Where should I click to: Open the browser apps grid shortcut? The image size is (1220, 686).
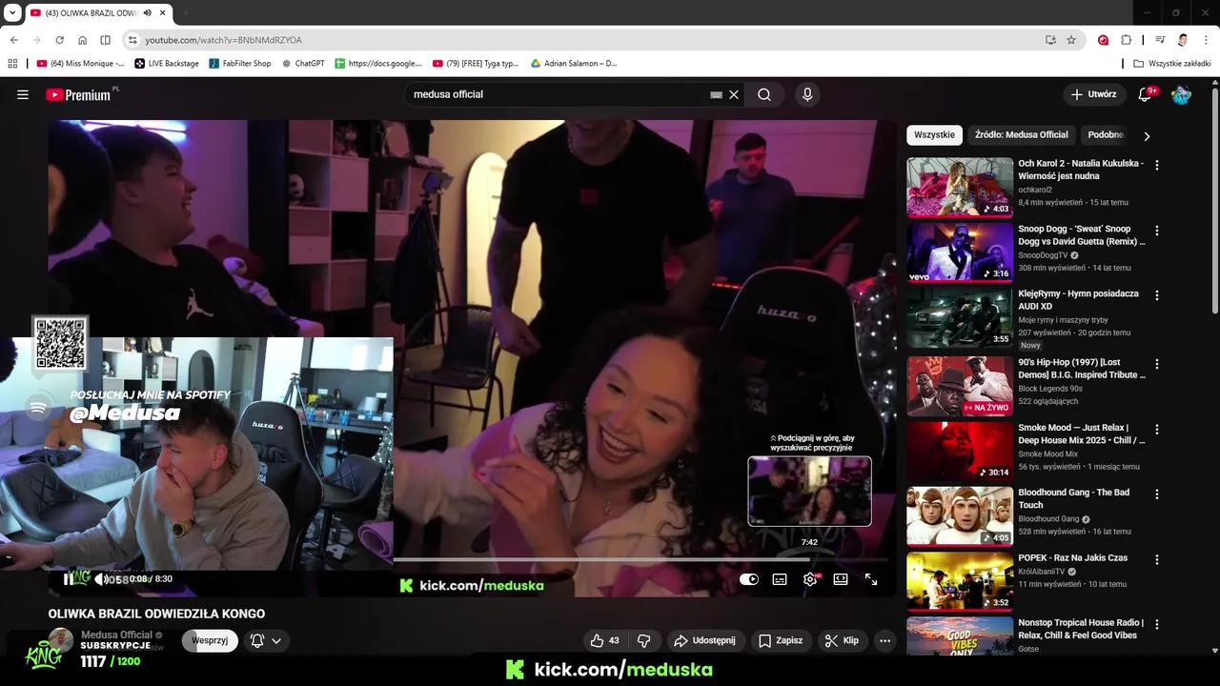(x=12, y=64)
